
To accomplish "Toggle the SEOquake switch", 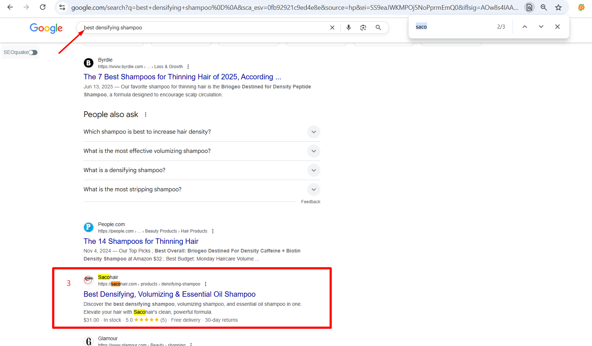I will tap(33, 53).
